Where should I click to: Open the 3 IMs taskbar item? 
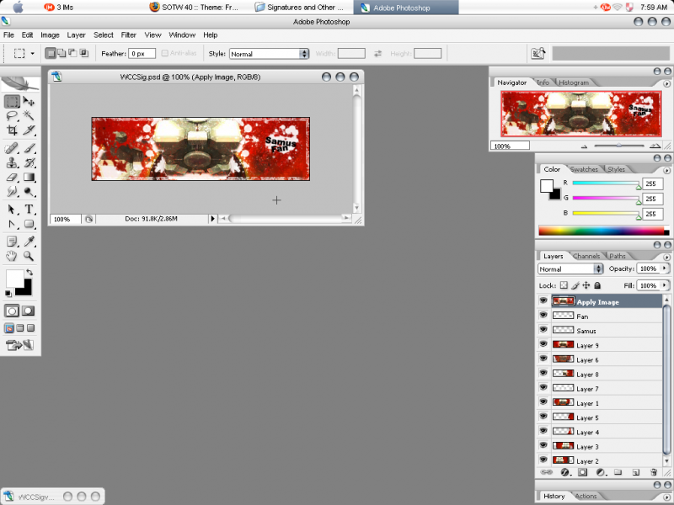tap(59, 8)
